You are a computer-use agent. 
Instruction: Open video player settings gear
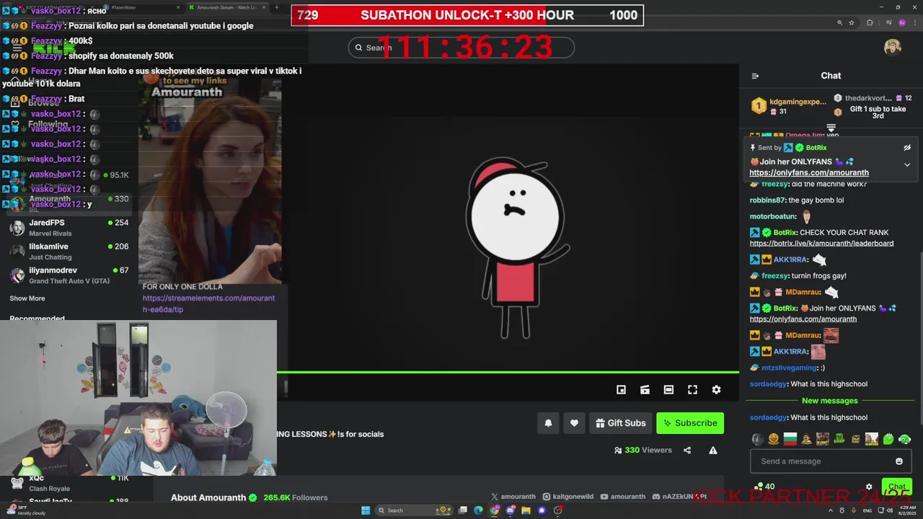pyautogui.click(x=716, y=389)
